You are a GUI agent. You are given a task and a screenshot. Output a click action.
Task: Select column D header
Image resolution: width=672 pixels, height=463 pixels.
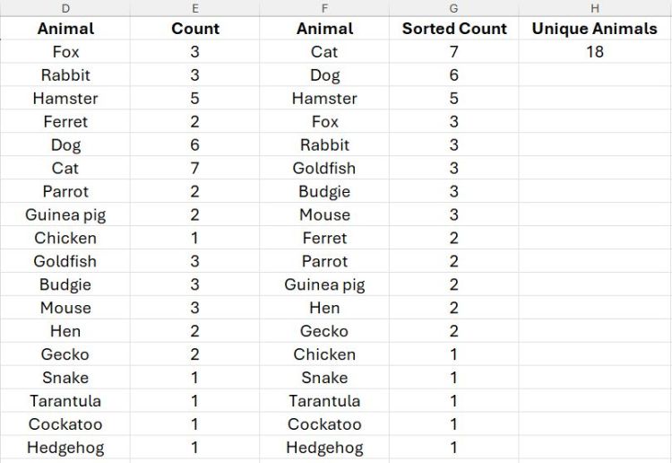click(x=65, y=8)
